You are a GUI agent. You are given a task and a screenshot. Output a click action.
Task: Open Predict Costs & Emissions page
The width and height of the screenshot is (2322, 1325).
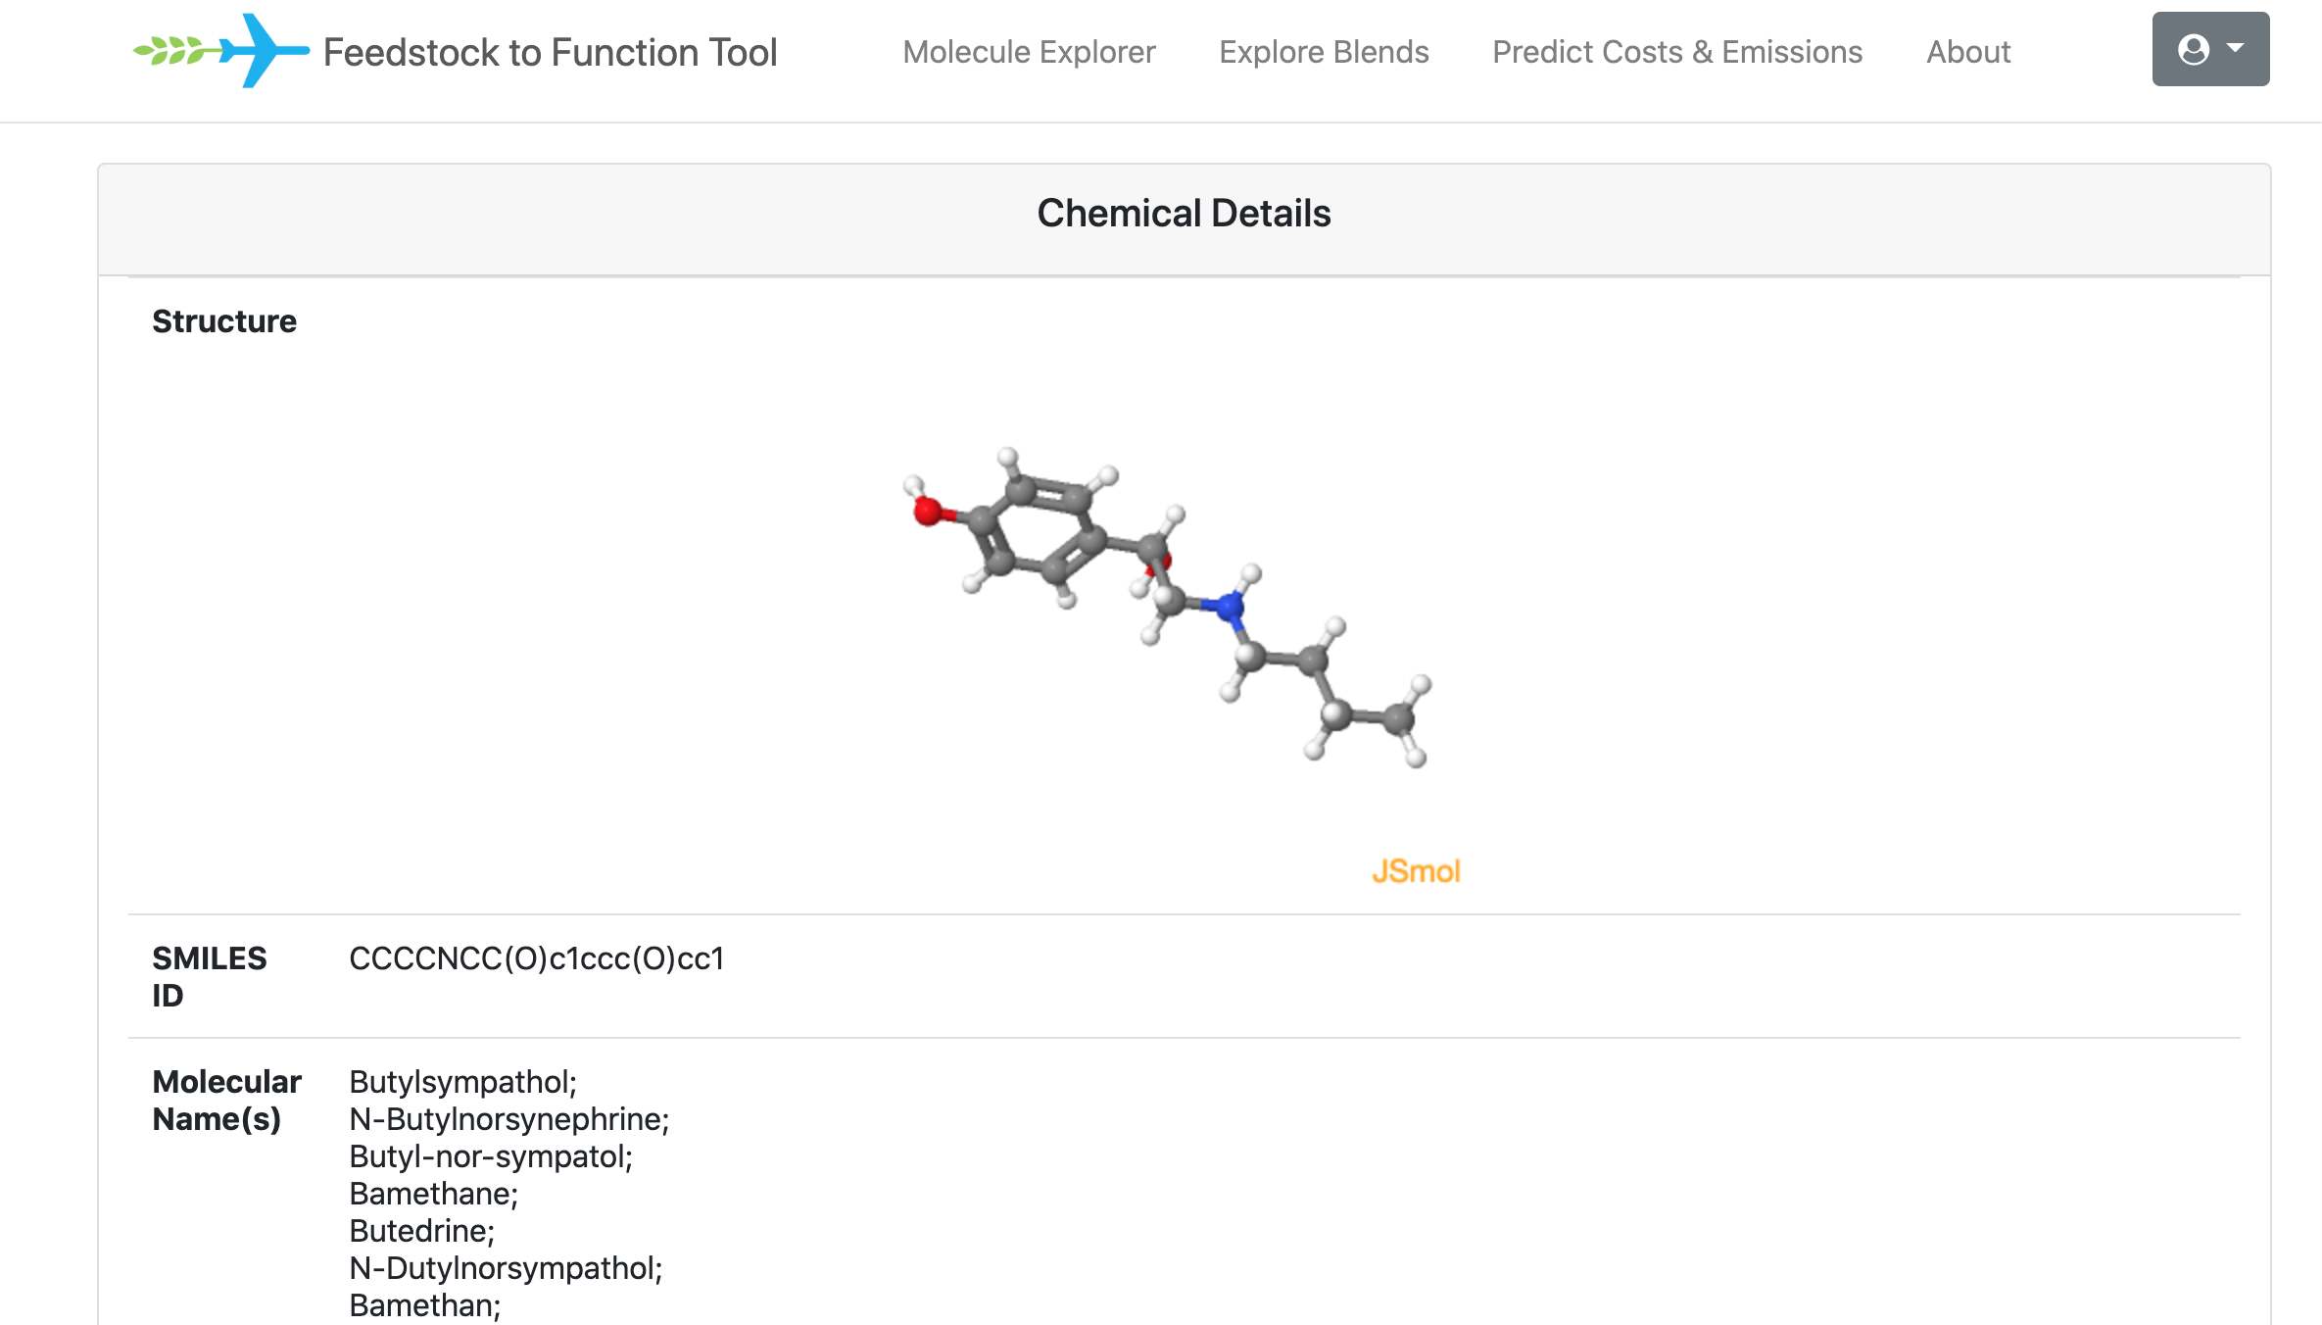[1676, 52]
